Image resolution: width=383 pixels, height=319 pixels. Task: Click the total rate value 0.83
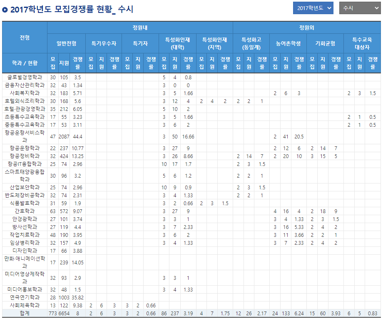point(373,314)
